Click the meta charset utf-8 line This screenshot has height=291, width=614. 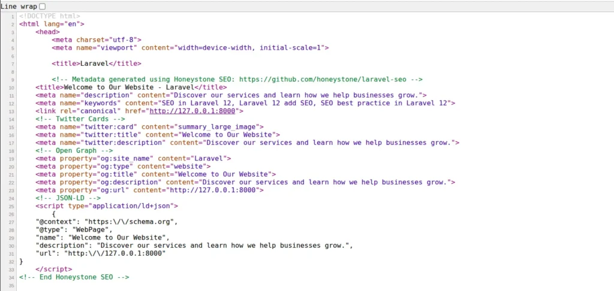click(x=97, y=40)
